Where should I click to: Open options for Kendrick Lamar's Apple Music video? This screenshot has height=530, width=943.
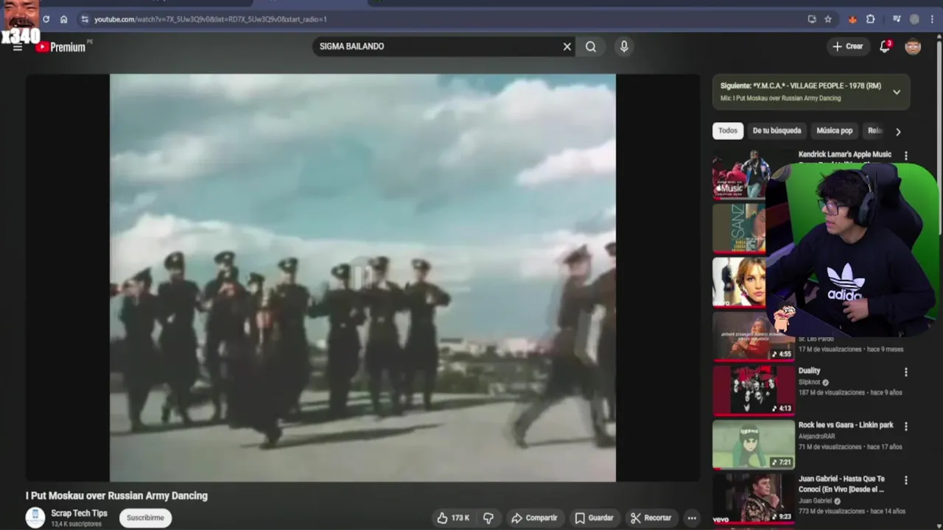tap(906, 156)
